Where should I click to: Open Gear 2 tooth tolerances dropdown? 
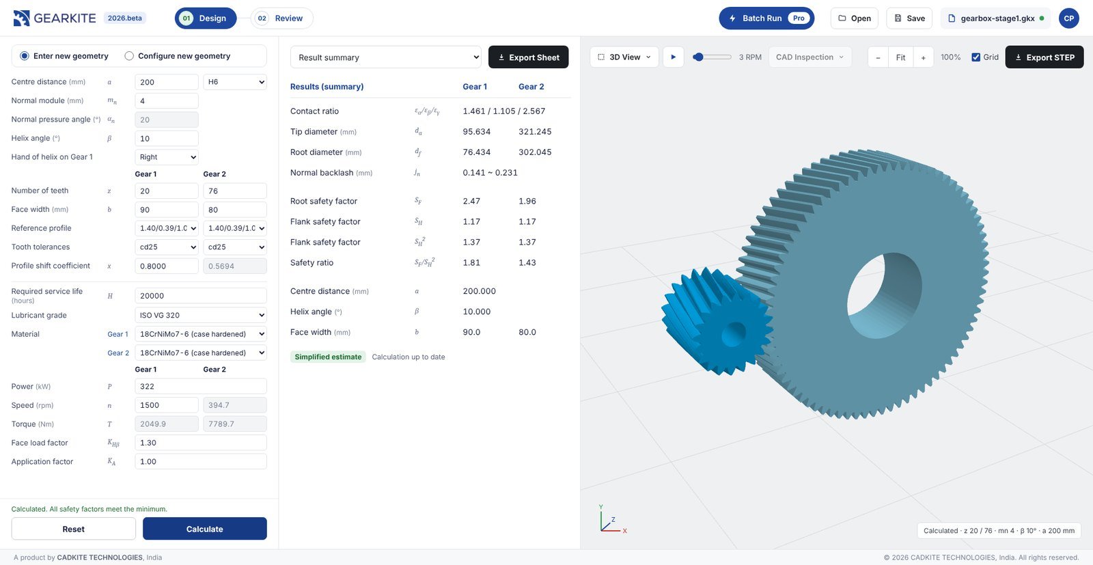click(x=235, y=247)
